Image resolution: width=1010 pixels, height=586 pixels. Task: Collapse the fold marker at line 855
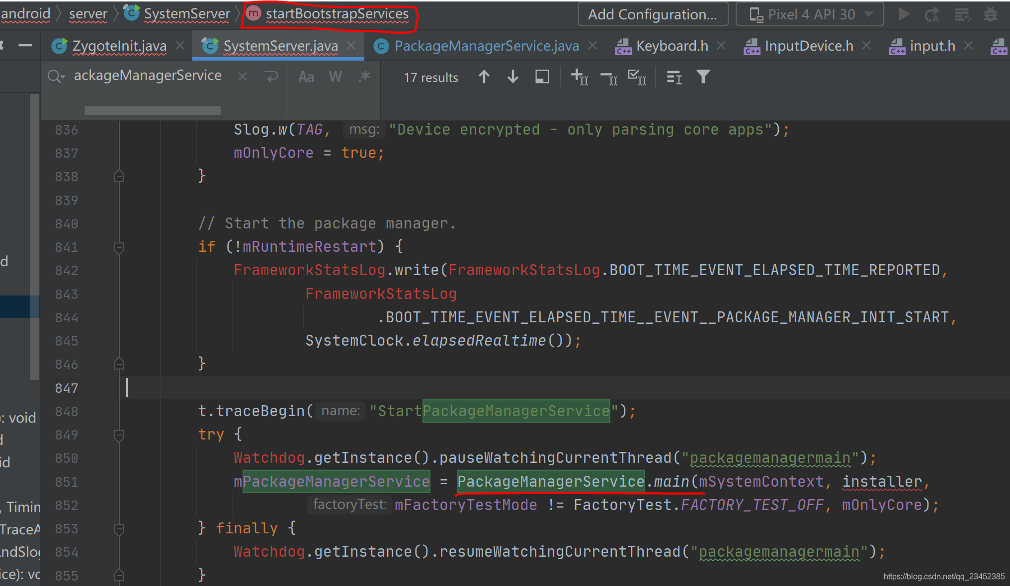(x=119, y=575)
